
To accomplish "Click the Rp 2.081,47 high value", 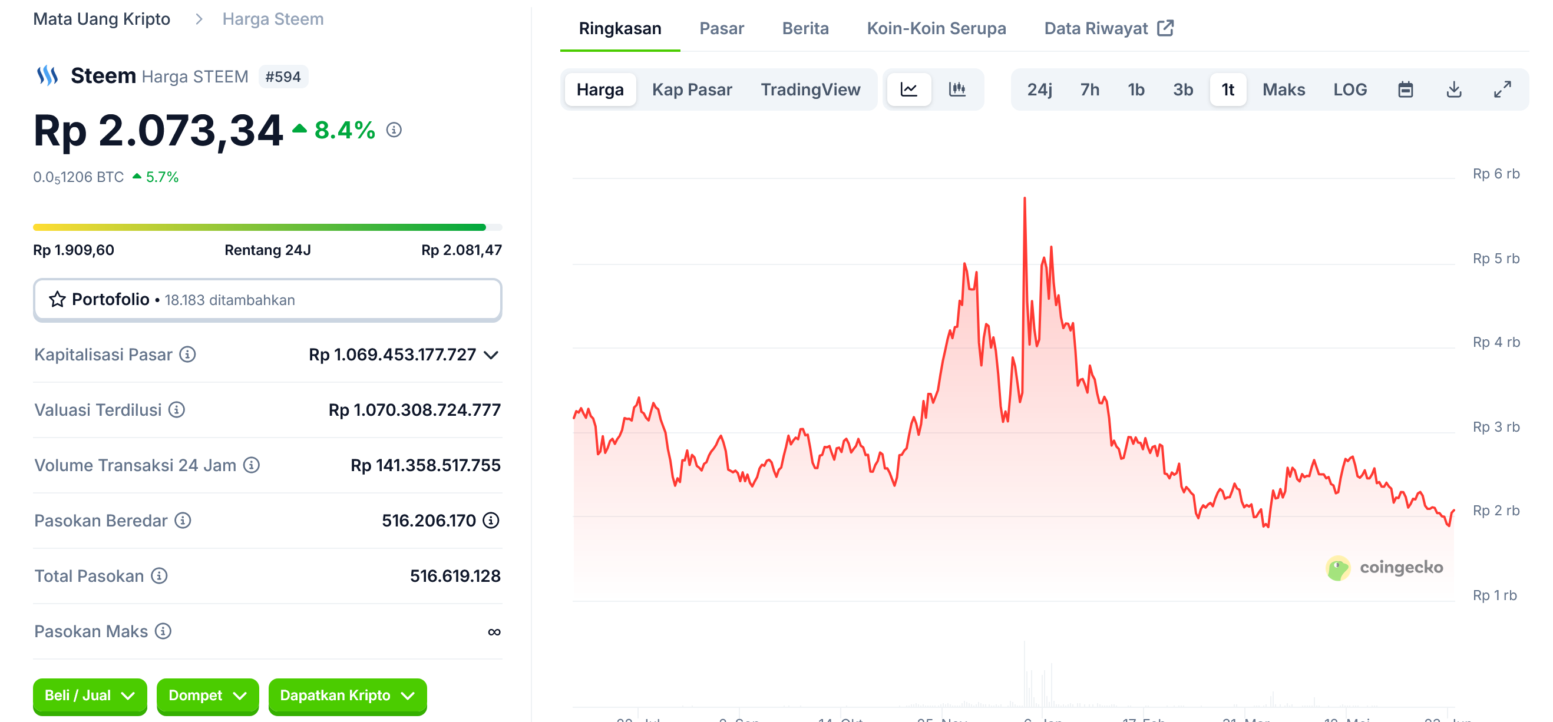I will coord(461,250).
